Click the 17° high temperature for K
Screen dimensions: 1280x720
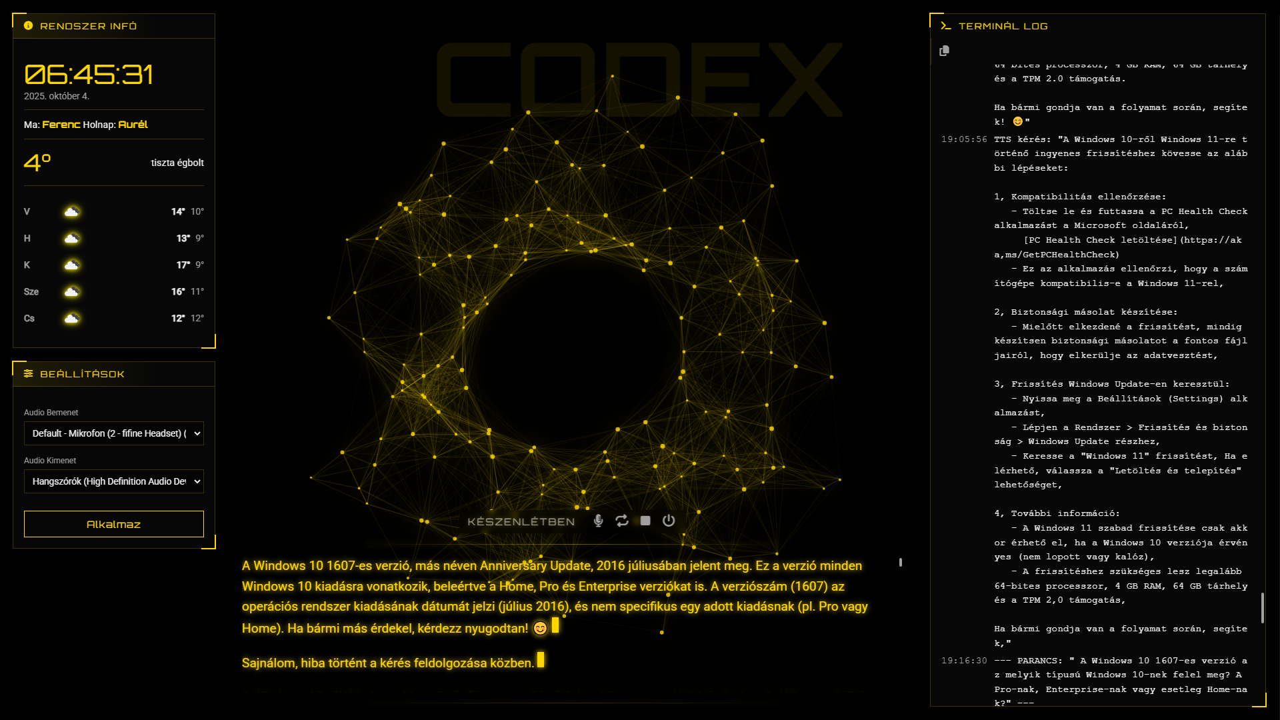pyautogui.click(x=183, y=265)
